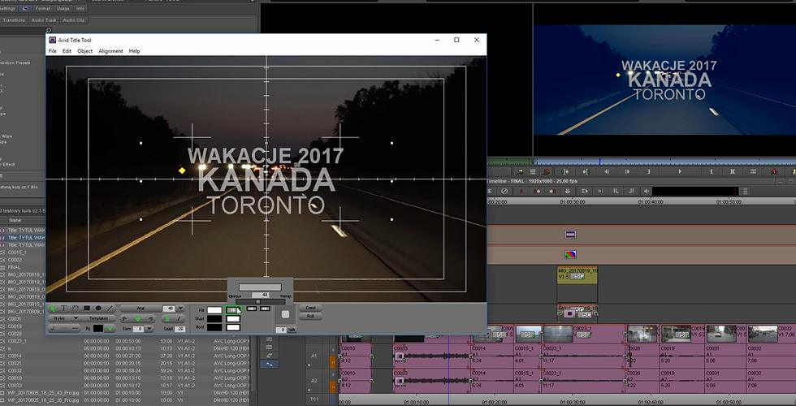Viewport: 796px width, 406px height.
Task: Select the Square and Rectangle drawing tool
Action: 87,308
